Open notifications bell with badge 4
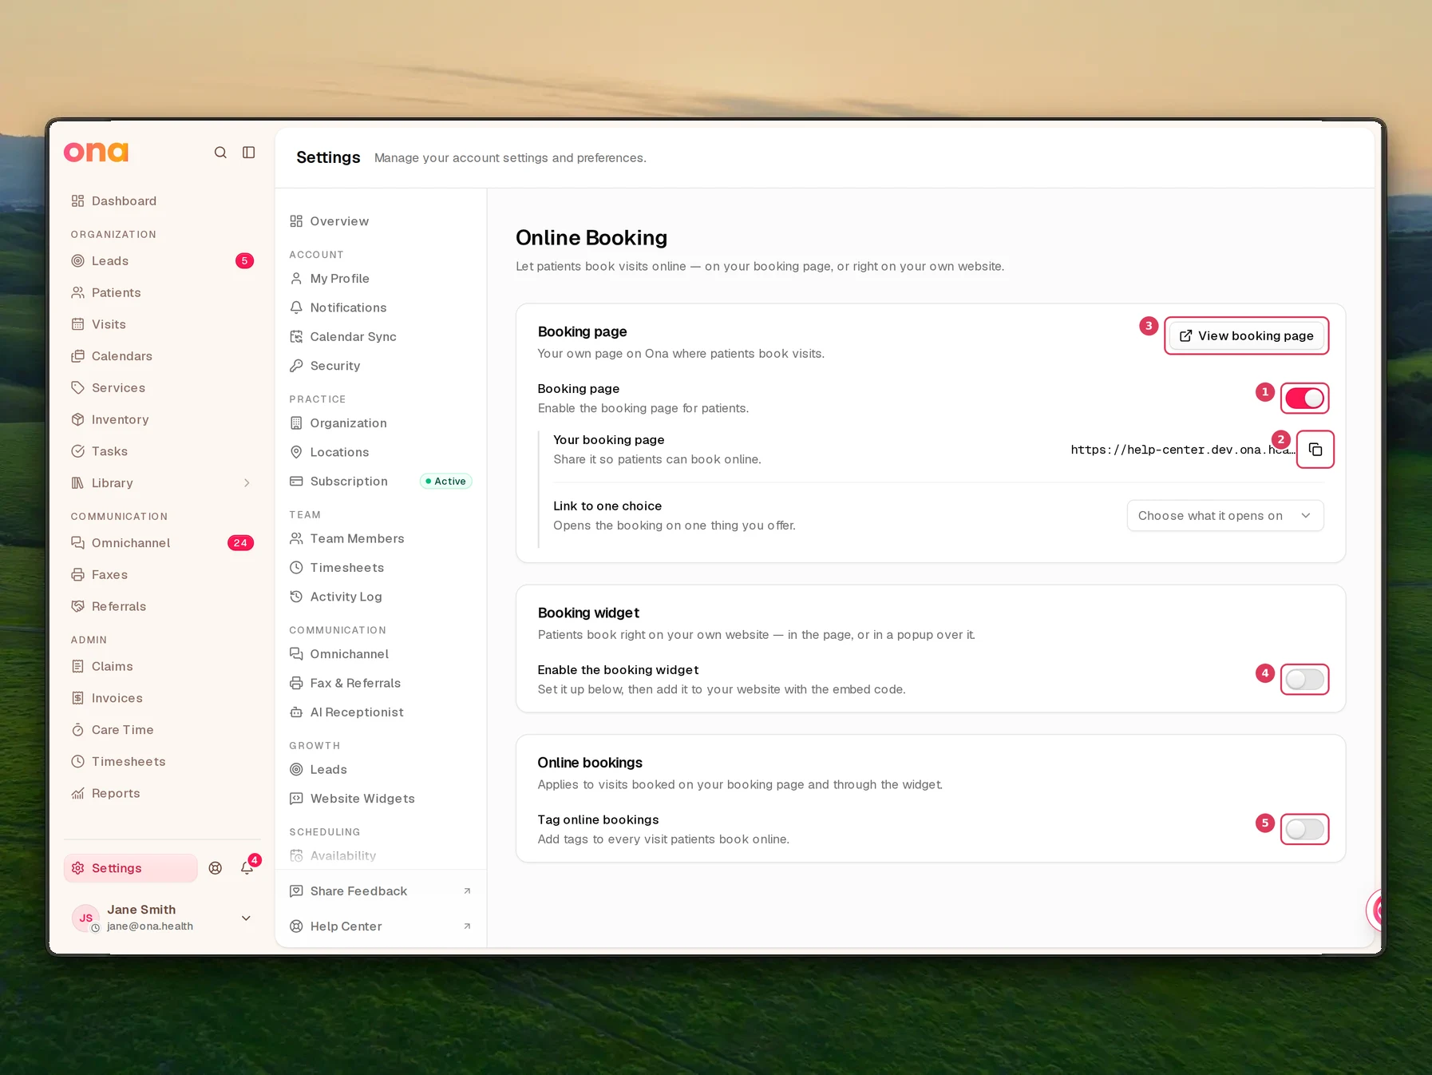 pyautogui.click(x=247, y=868)
